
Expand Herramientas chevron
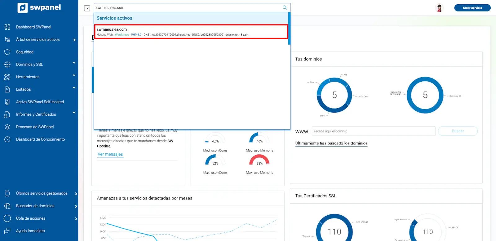[74, 75]
